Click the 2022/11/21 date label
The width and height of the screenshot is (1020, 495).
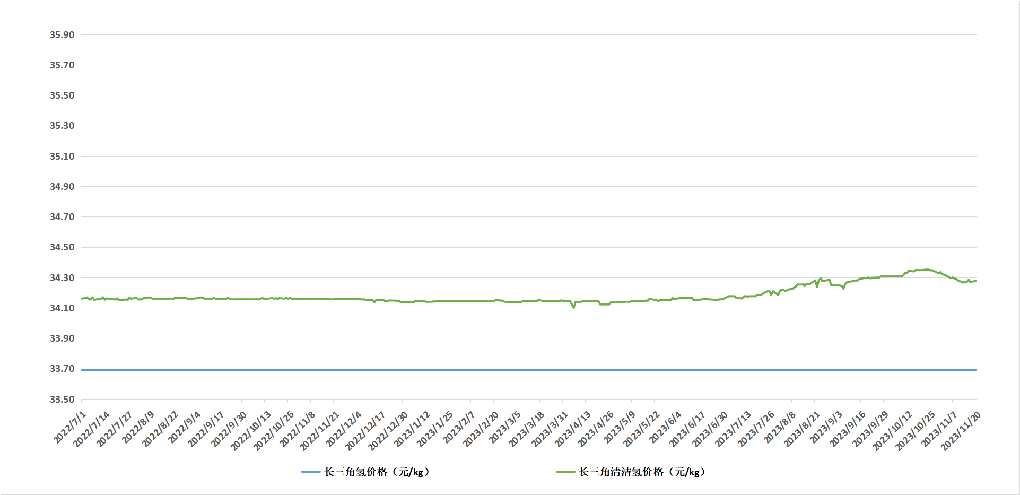(x=319, y=431)
